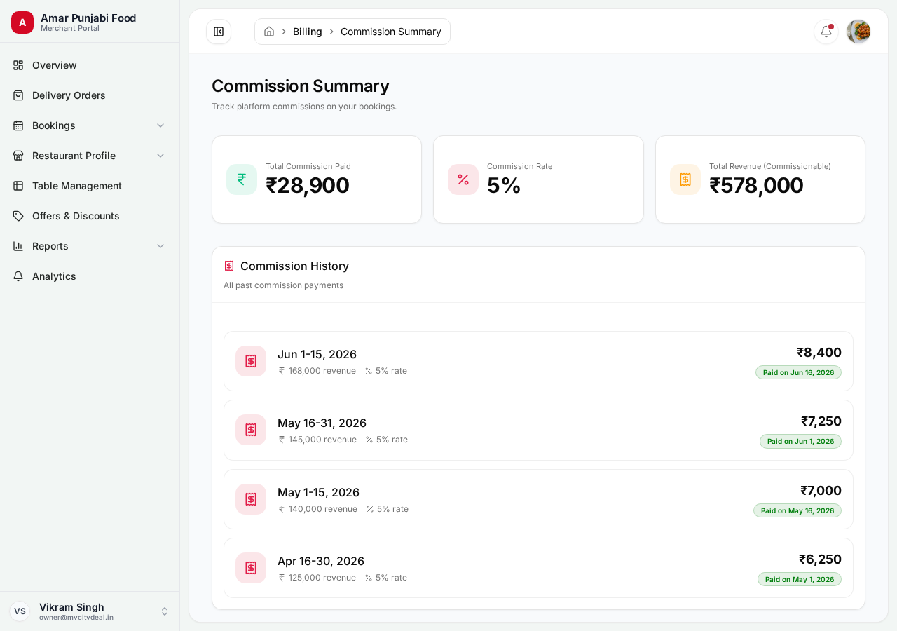This screenshot has width=897, height=631.
Task: Click the receipt icon for Jun 1-15, 2026
Action: pos(251,361)
